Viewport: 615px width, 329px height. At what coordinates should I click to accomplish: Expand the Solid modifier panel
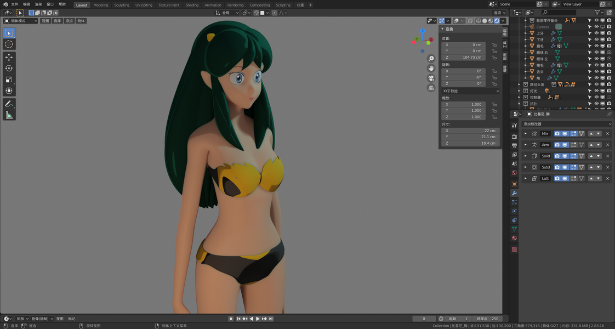pos(526,156)
